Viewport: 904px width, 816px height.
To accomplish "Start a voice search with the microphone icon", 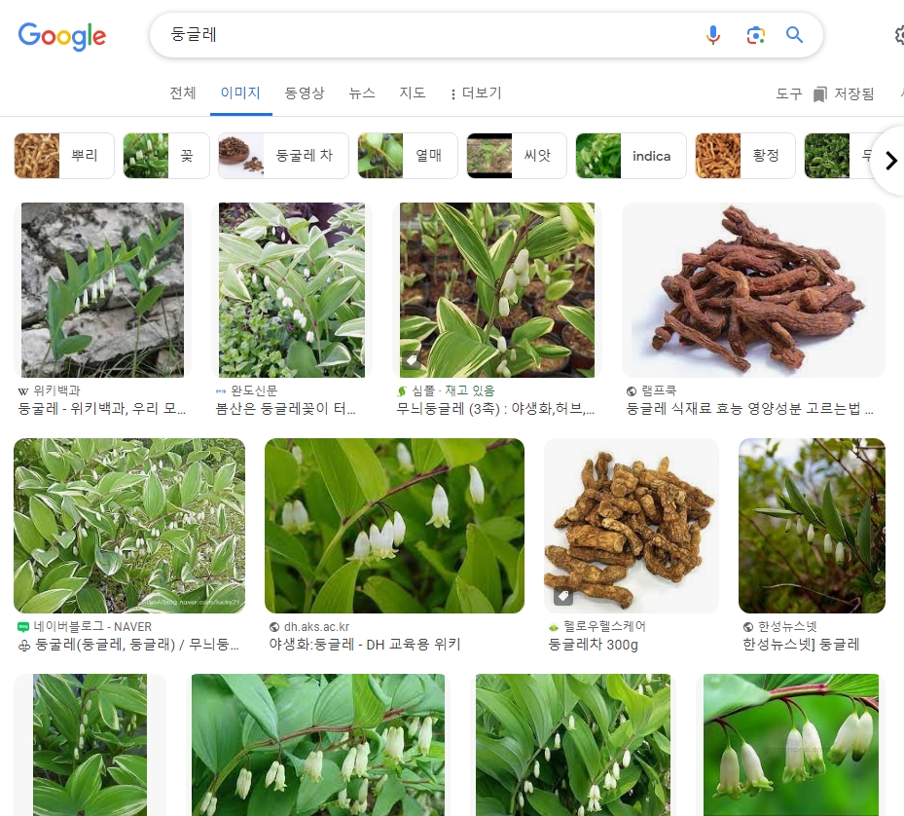I will click(x=713, y=35).
